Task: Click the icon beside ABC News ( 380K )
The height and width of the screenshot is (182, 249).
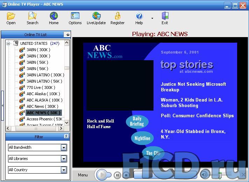Action: point(22,106)
